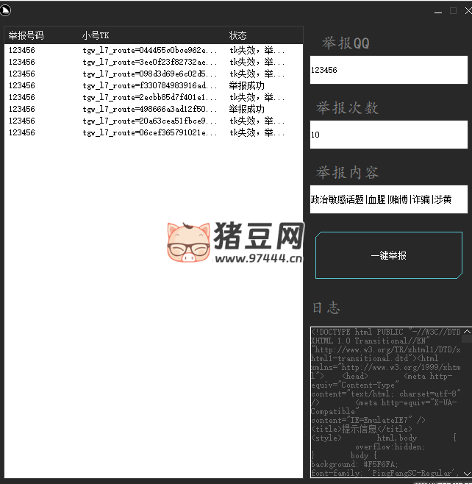472x484 pixels.
Task: Click the 举报次数 input containing 10
Action: (x=388, y=135)
